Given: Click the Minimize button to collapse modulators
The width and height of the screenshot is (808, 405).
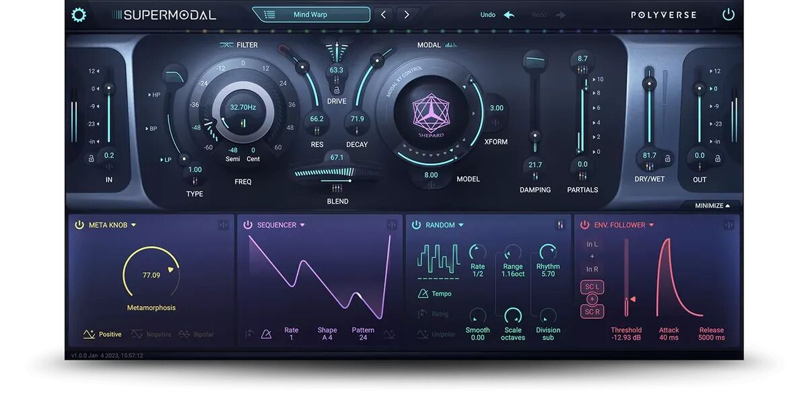Looking at the screenshot, I should coord(717,206).
